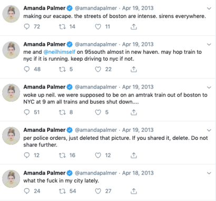216x201 pixels.
Task: Open the @amandapalmer handle on the first tweet
Action: (x=96, y=8)
